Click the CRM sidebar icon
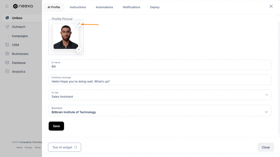 tap(7, 45)
